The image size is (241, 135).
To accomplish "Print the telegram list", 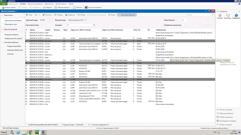I will point(81,15).
